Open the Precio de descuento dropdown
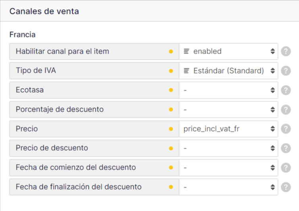The image size is (299, 211). 228,148
